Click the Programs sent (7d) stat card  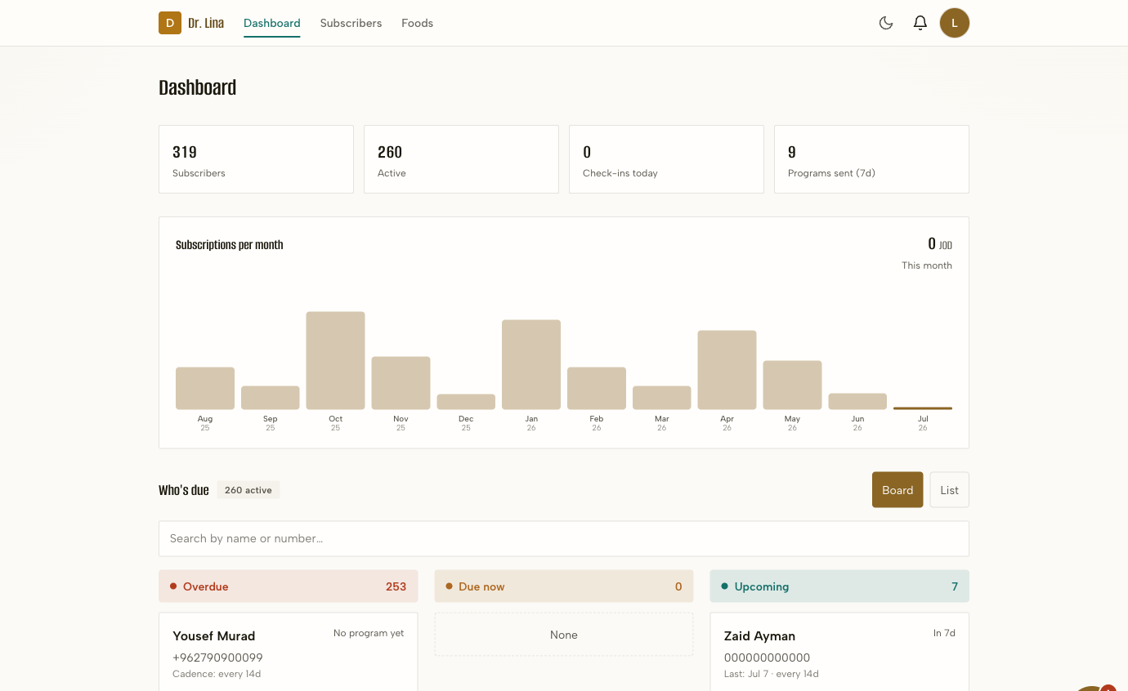(871, 159)
